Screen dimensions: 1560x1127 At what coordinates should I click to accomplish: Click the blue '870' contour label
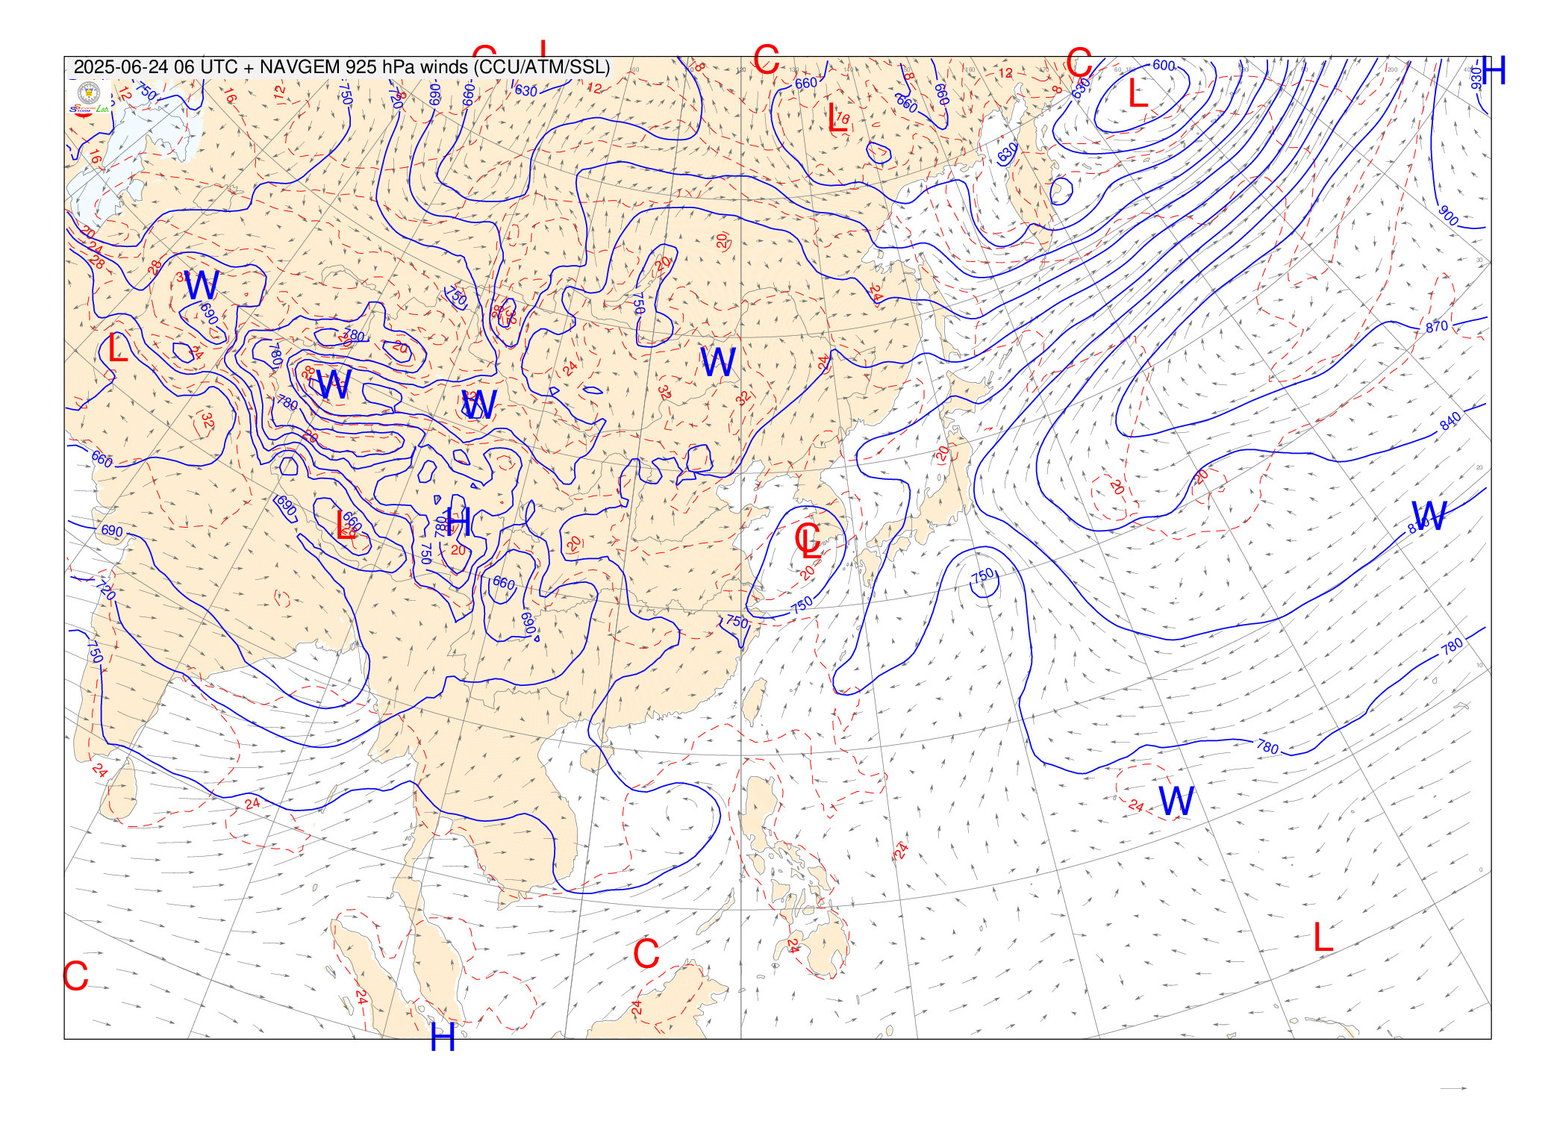click(1437, 326)
